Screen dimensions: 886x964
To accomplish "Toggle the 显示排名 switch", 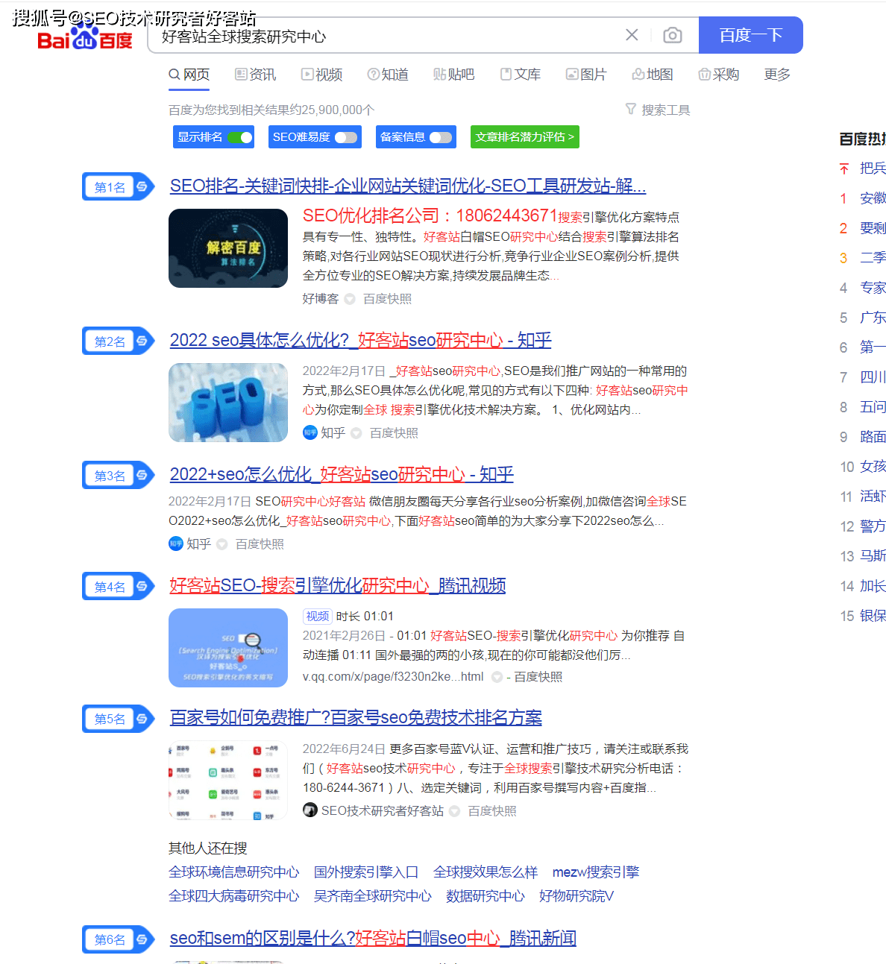I will click(240, 137).
